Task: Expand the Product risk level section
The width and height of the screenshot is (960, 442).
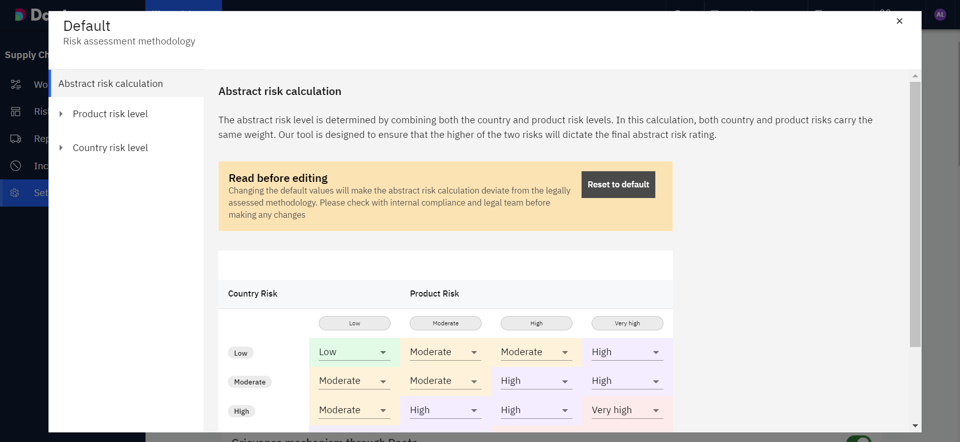Action: [61, 114]
